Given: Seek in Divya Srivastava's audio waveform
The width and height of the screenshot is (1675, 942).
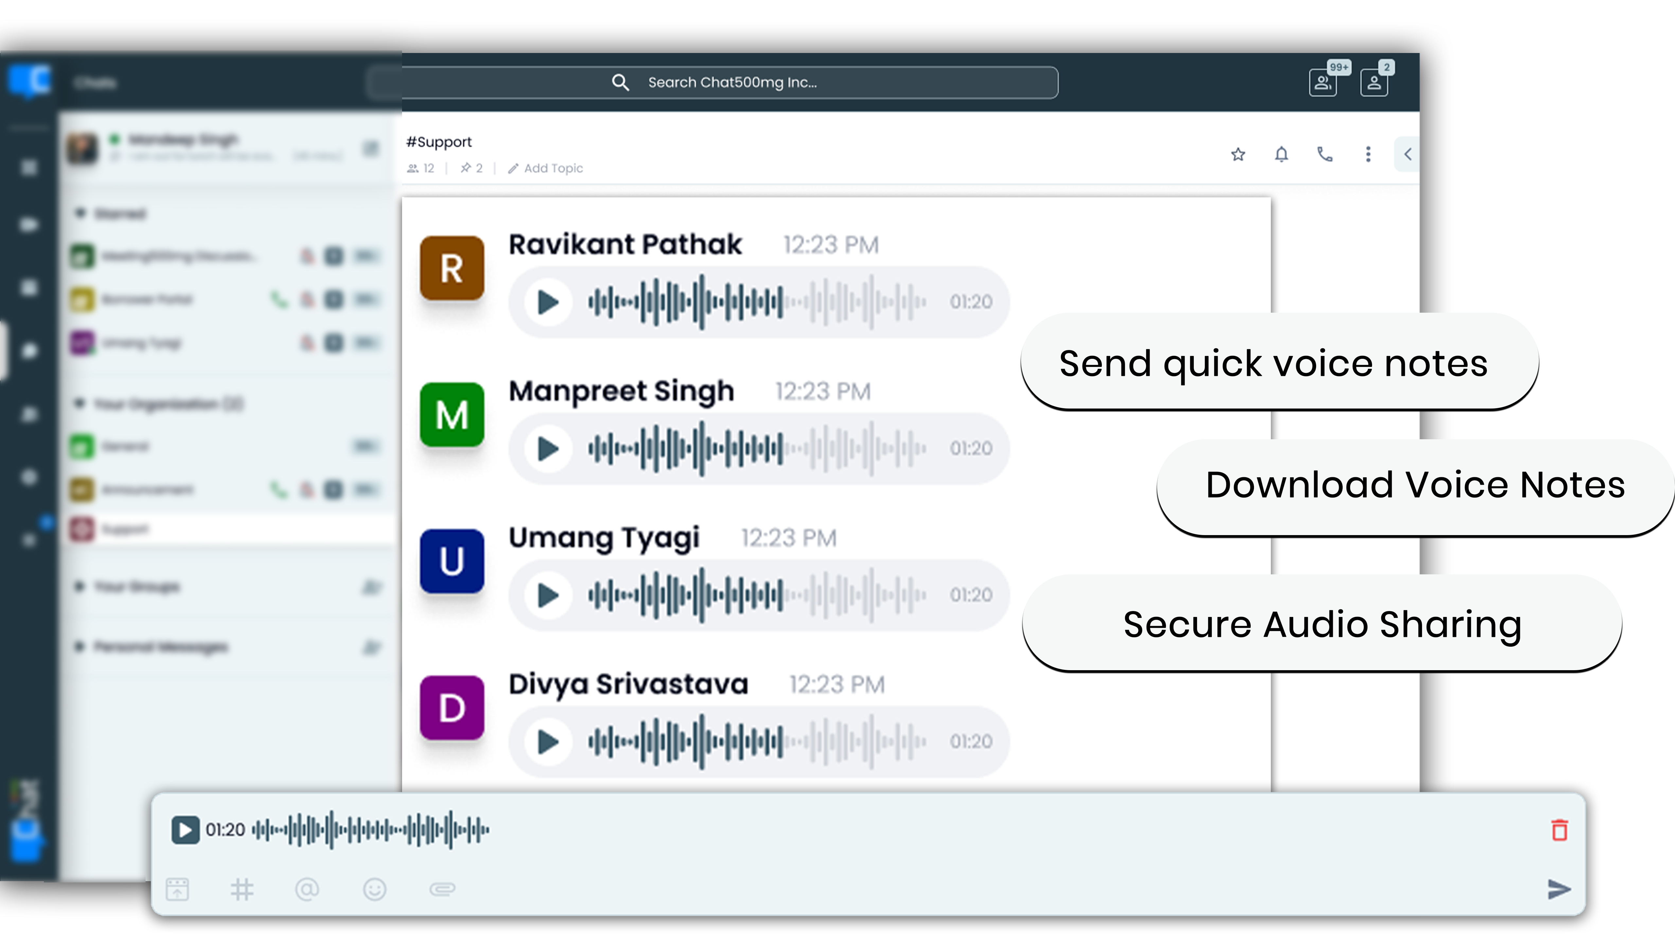Looking at the screenshot, I should 758,742.
